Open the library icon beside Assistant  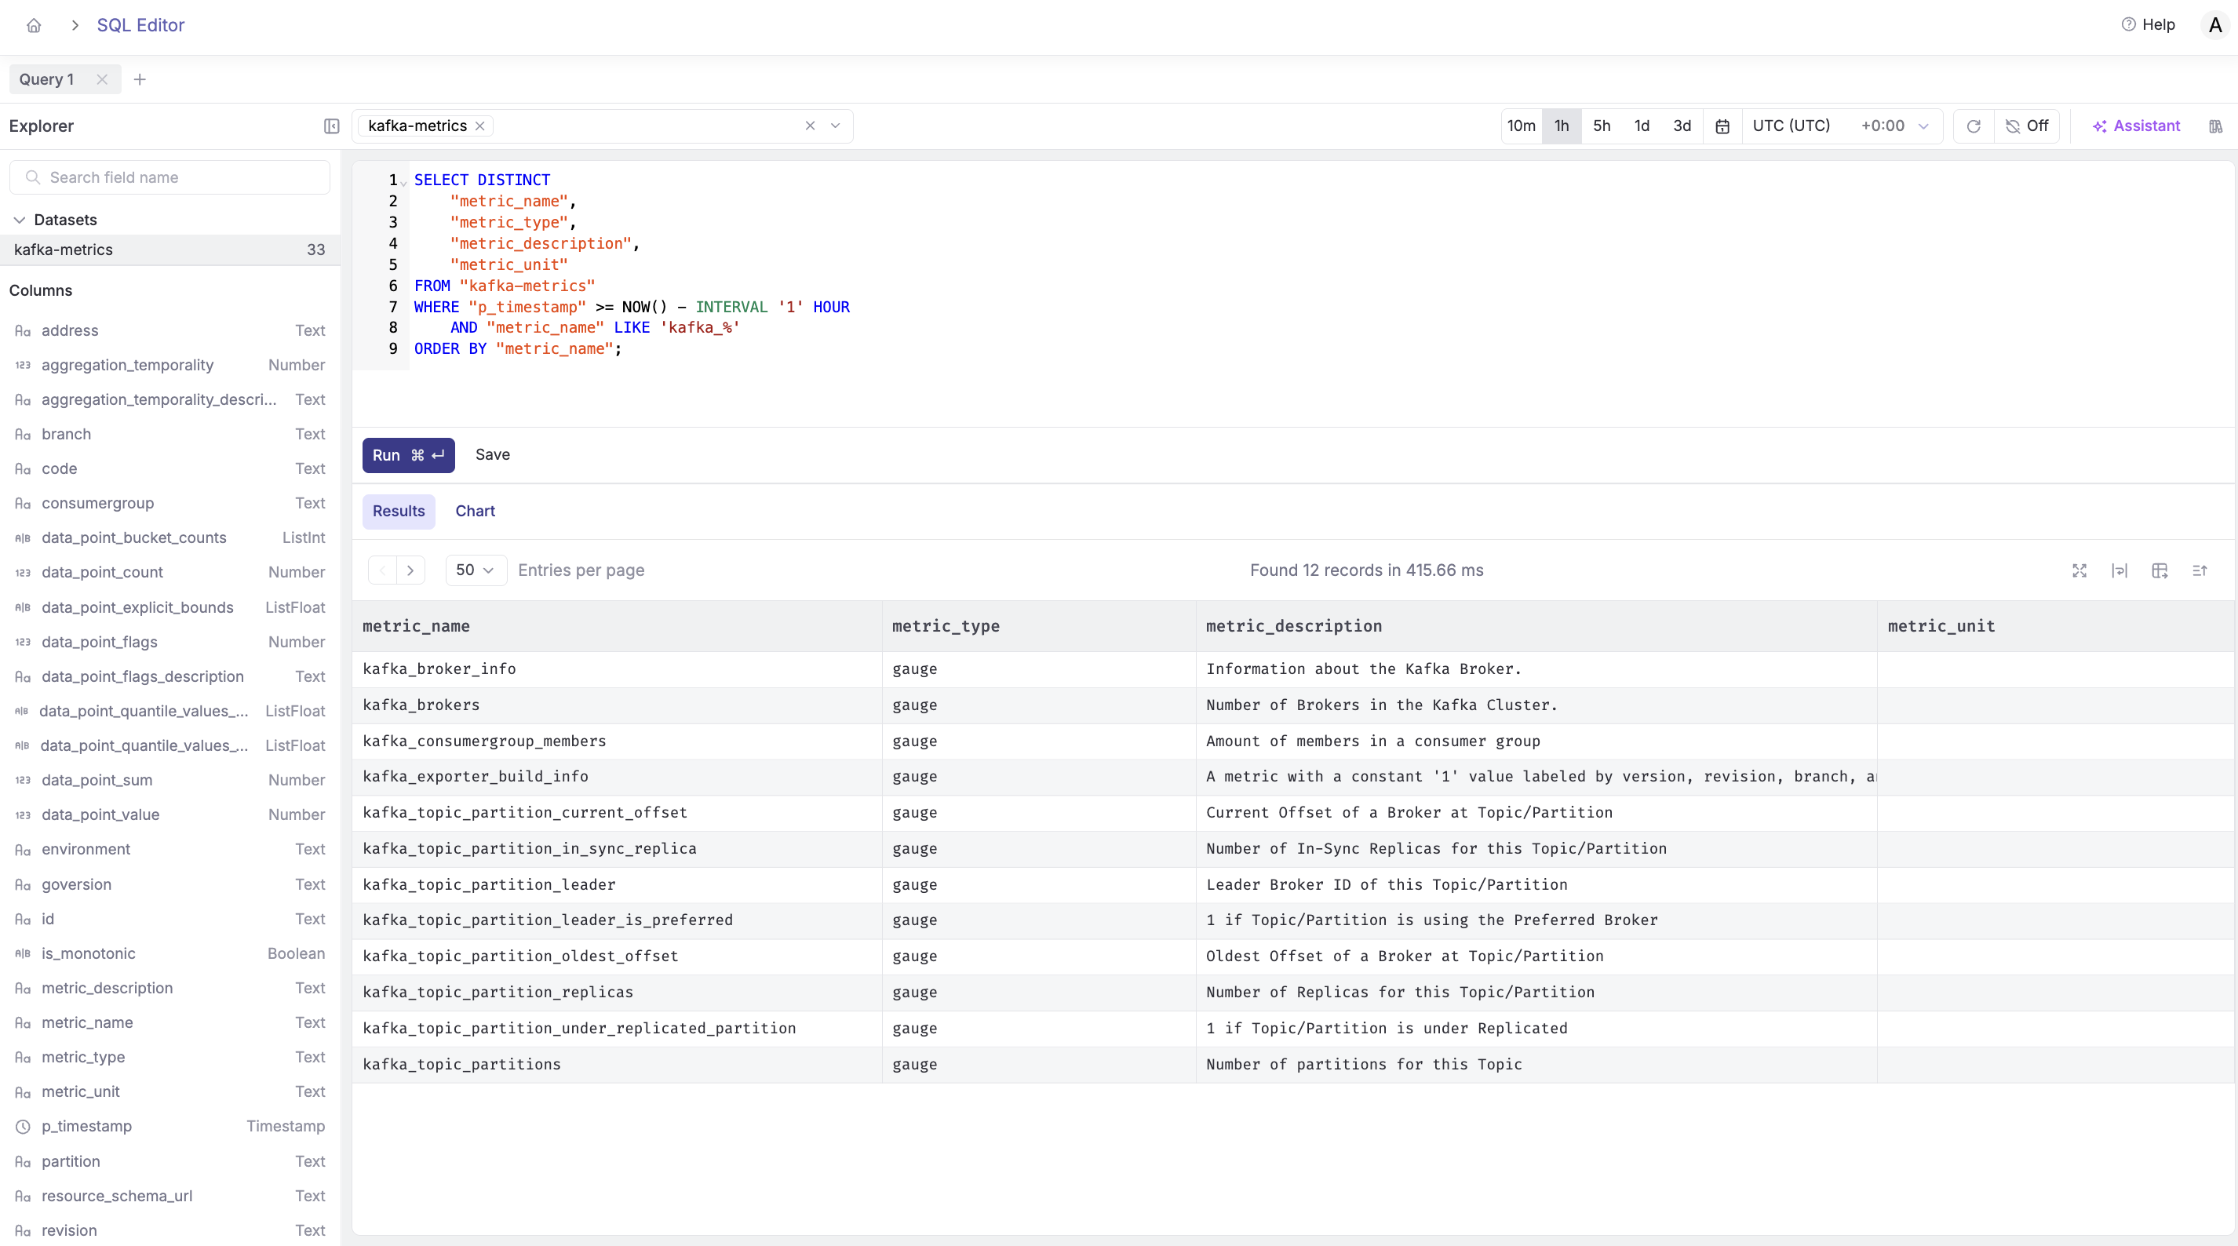pos(2215,126)
